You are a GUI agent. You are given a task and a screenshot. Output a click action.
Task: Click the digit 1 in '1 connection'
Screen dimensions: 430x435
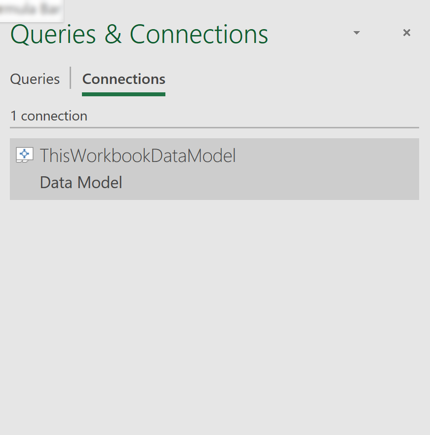[x=13, y=116]
